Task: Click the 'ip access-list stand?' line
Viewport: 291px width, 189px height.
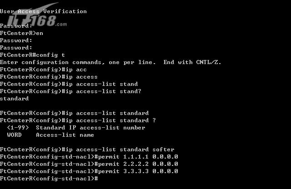Action: point(70,91)
